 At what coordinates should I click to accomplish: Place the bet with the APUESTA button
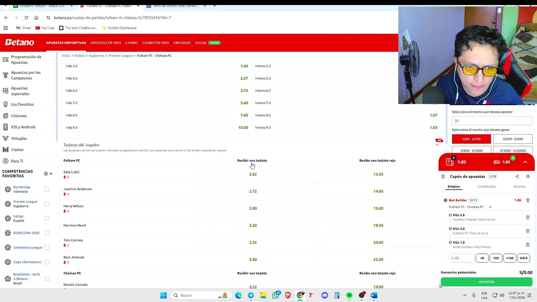coord(487,282)
